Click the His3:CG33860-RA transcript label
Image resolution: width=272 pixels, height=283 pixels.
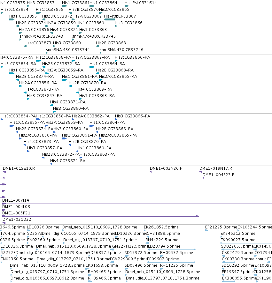pyautogui.click(x=71, y=108)
